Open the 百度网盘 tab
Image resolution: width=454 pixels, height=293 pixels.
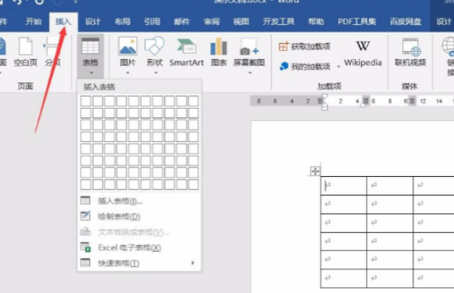pos(406,21)
